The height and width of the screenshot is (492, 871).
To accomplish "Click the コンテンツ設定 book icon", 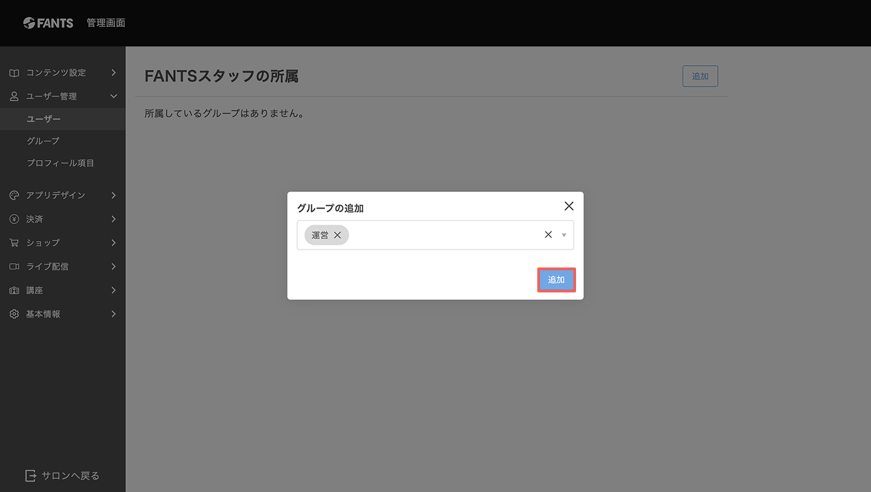I will [14, 73].
